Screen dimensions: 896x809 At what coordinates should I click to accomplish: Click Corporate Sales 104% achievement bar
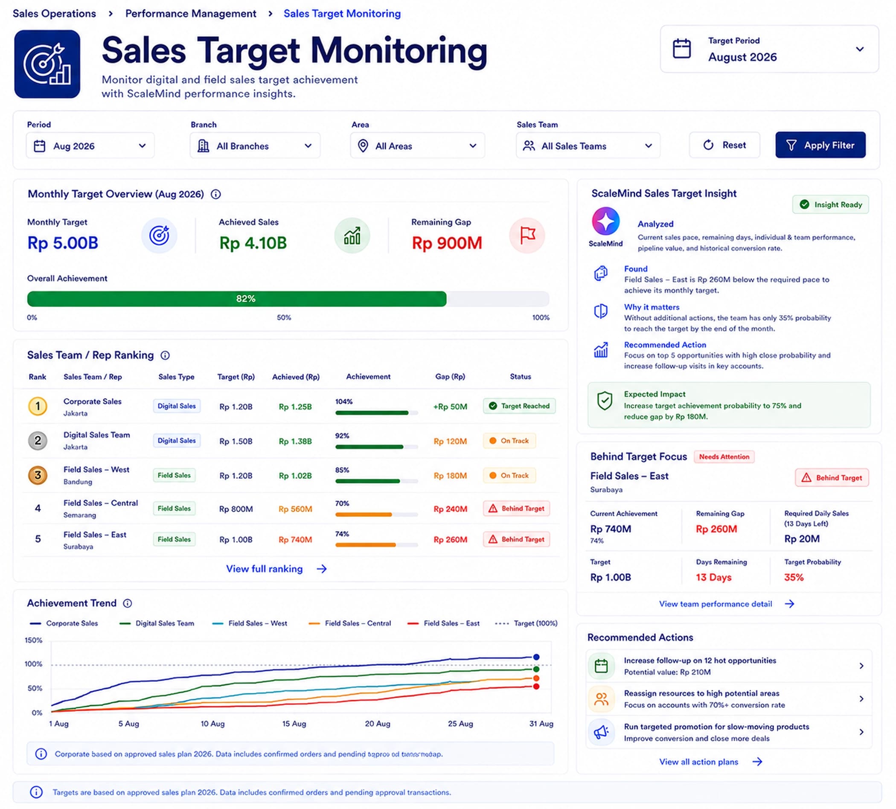coord(376,413)
